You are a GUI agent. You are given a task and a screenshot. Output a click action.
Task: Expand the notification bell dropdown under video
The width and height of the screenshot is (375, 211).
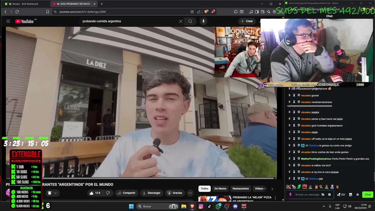[52, 193]
